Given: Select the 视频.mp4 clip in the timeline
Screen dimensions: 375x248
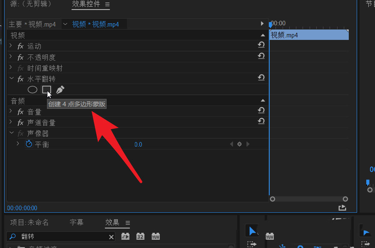Looking at the screenshot, I should [308, 35].
